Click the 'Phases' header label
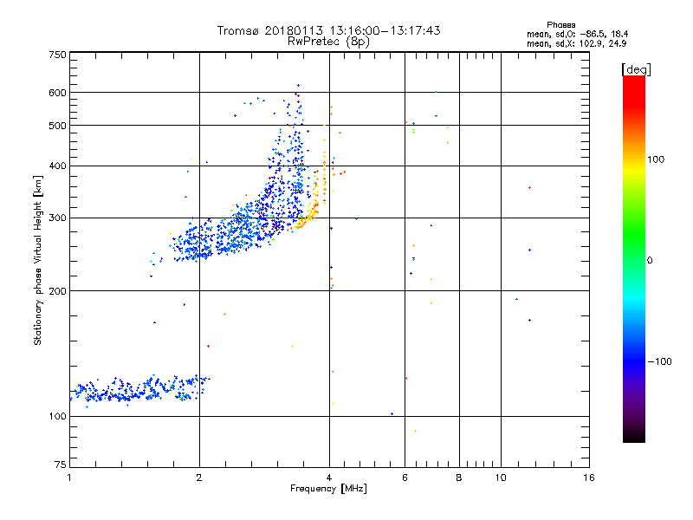The height and width of the screenshot is (520, 693). 560,25
